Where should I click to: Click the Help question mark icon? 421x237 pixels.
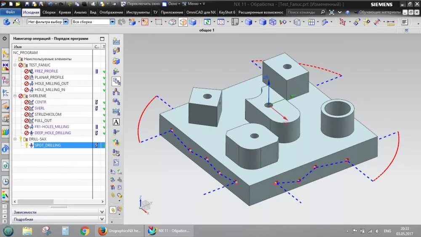(347, 12)
